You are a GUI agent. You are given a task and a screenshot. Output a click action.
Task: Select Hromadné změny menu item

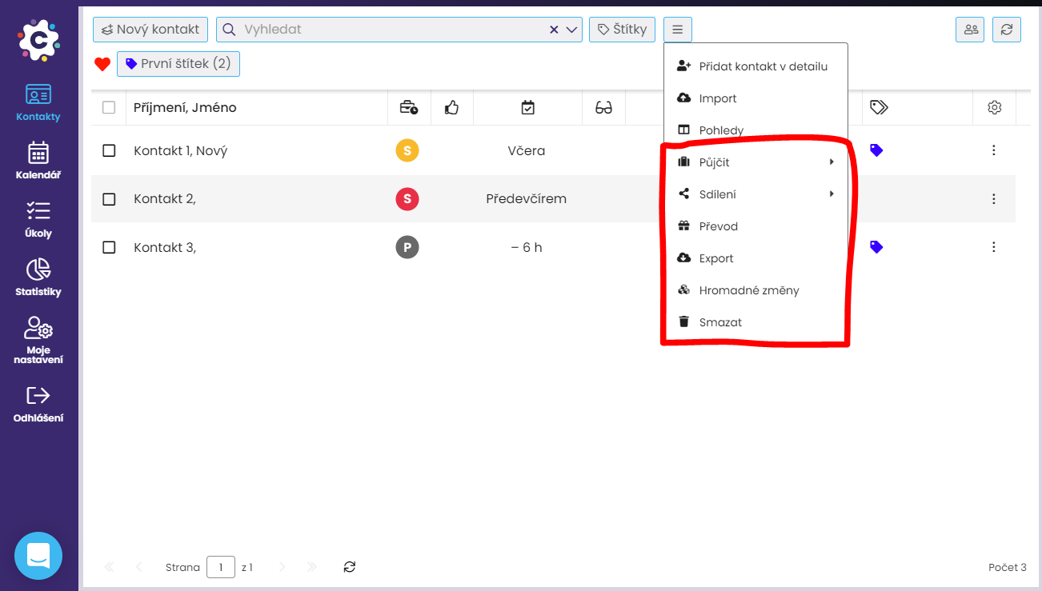tap(748, 290)
